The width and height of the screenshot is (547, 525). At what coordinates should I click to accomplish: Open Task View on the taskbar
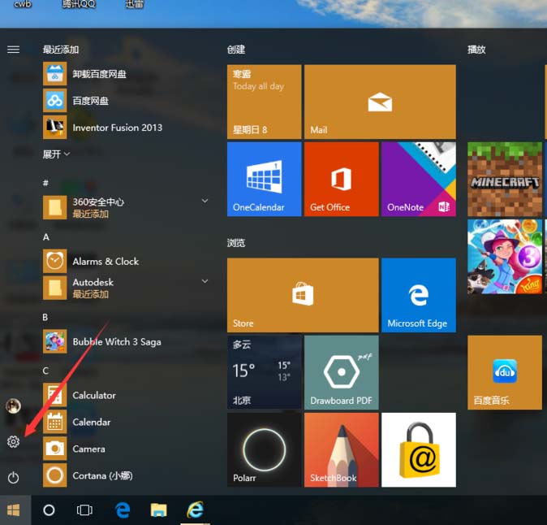click(x=84, y=510)
